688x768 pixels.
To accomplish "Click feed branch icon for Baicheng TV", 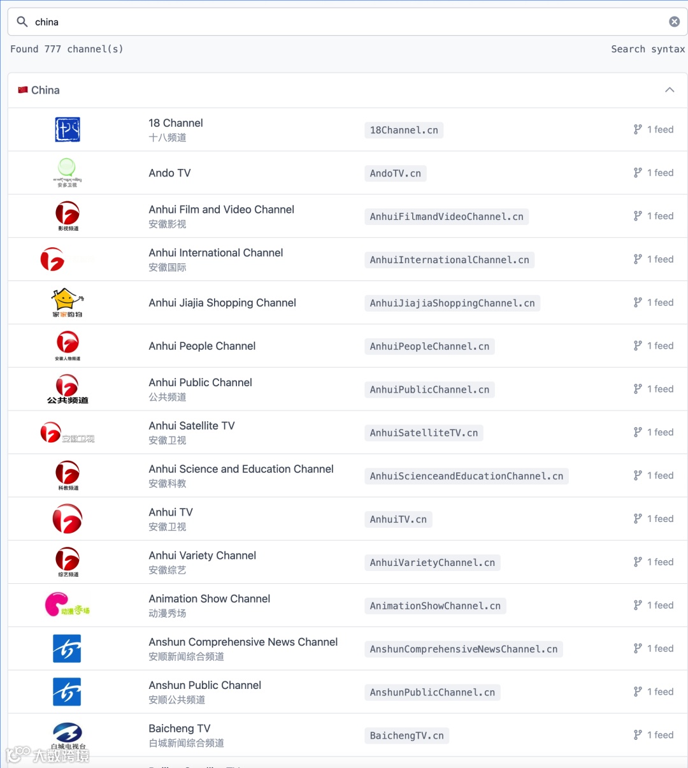I will pos(638,735).
